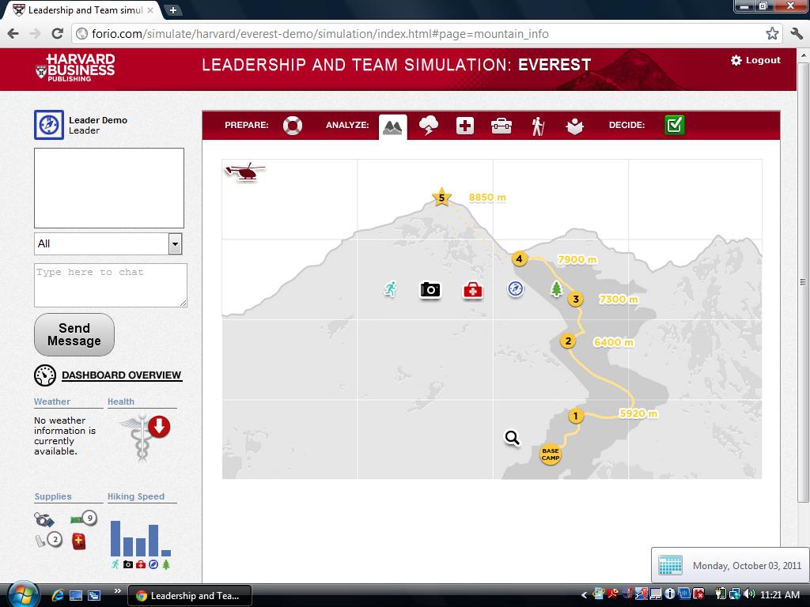The width and height of the screenshot is (810, 607).
Task: Click the Health dashboard heading
Action: (121, 402)
